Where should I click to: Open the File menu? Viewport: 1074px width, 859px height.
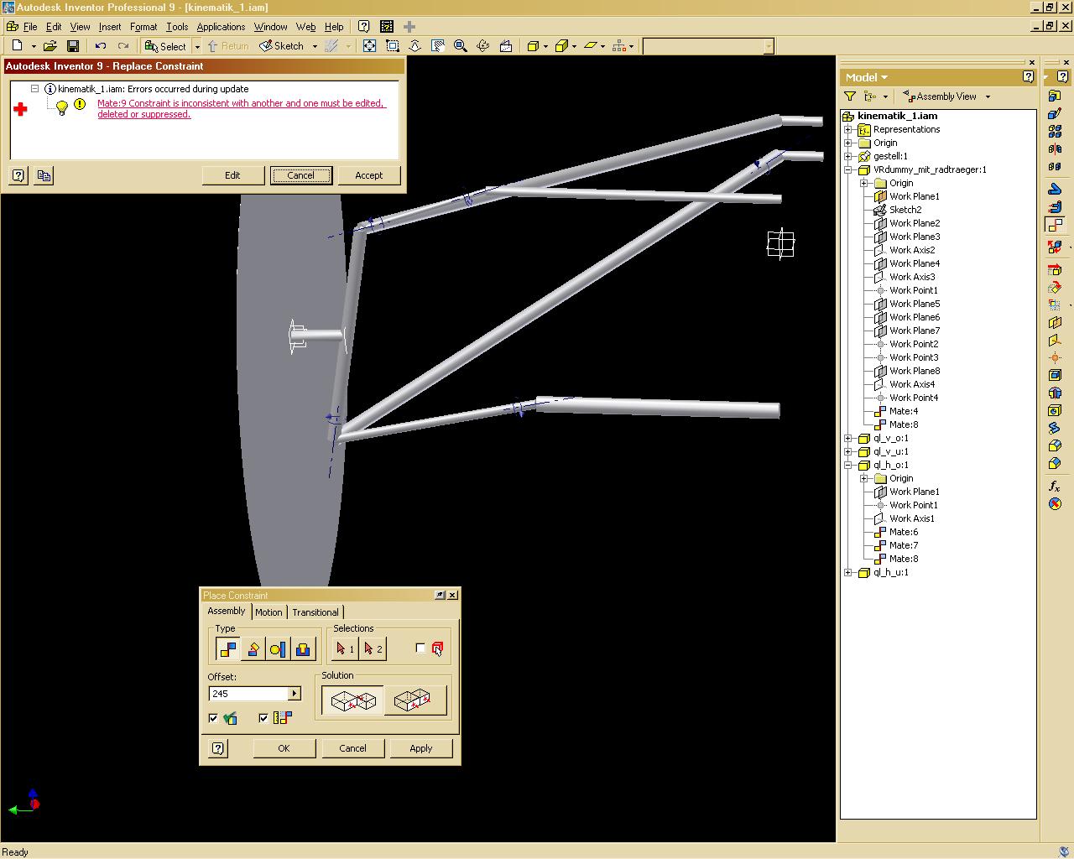30,27
